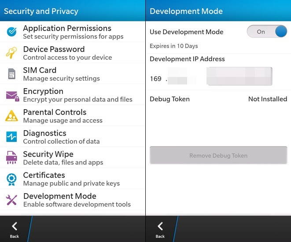Tap the Remove Debug Token button

pos(218,155)
